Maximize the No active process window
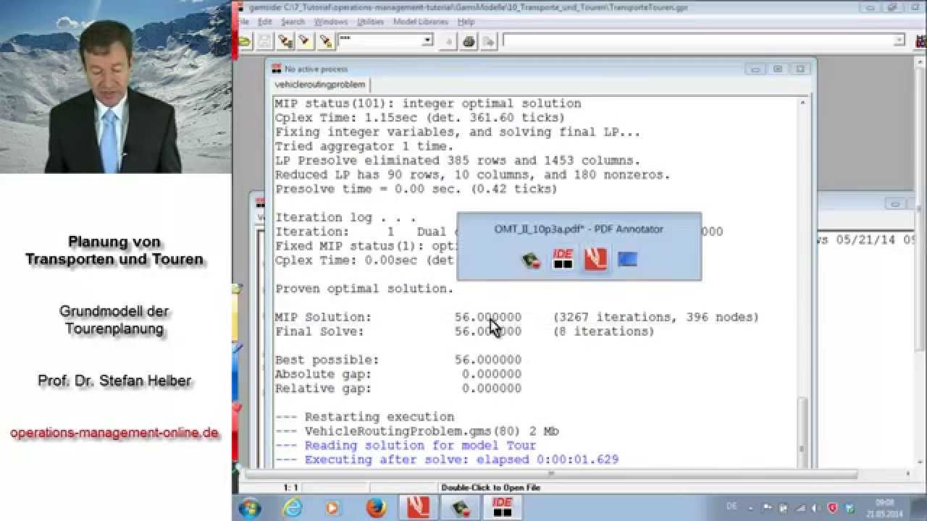 pos(778,69)
